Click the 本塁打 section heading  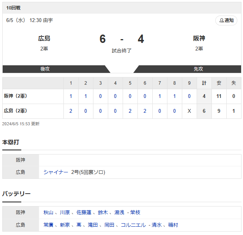pyautogui.click(x=11, y=142)
